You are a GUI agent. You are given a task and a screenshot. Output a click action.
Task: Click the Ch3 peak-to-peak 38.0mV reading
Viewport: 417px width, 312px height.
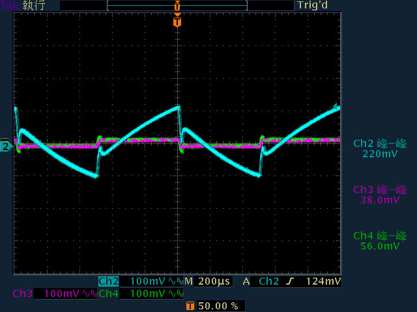coord(380,195)
